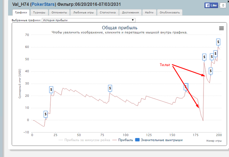Open the chart hamburger menu icon
Screen dimensions: 229x157
[221, 28]
